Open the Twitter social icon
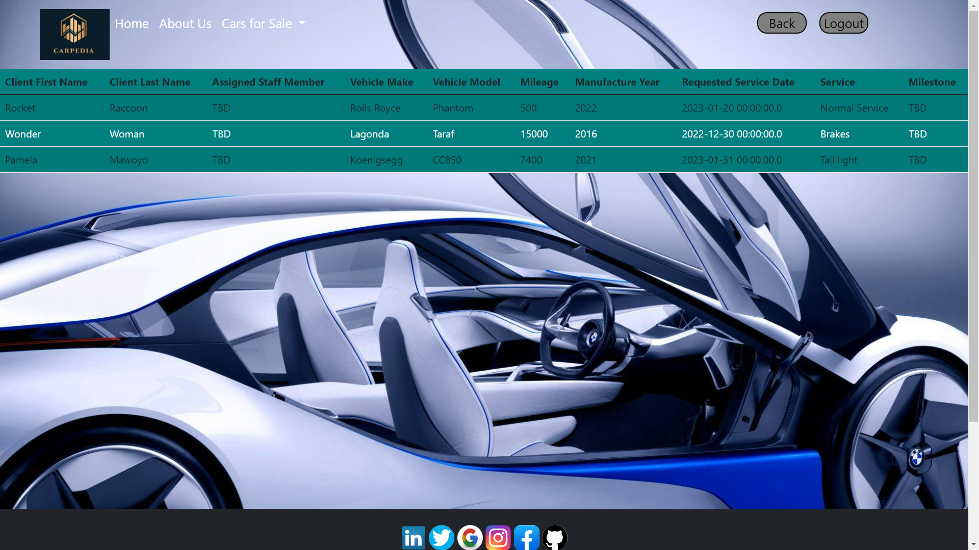The height and width of the screenshot is (550, 979). (x=442, y=537)
